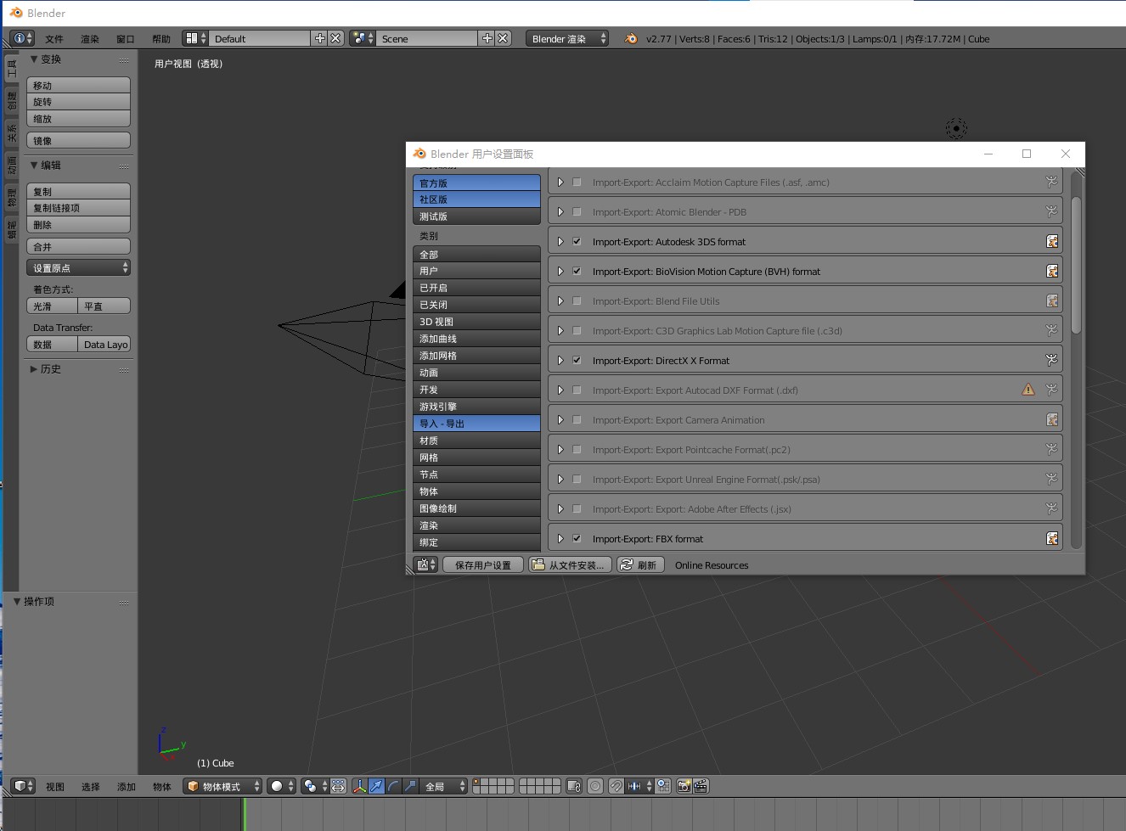Expand the Autodesk 3DS format addon details
Screen dimensions: 1126x831
(x=560, y=241)
